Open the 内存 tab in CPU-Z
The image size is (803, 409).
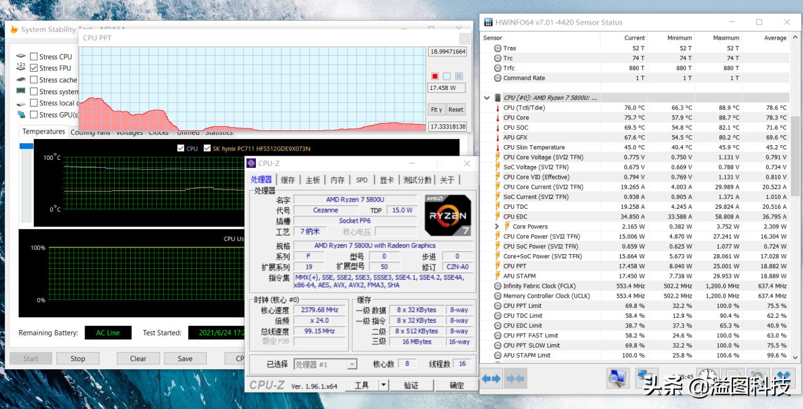pyautogui.click(x=337, y=179)
